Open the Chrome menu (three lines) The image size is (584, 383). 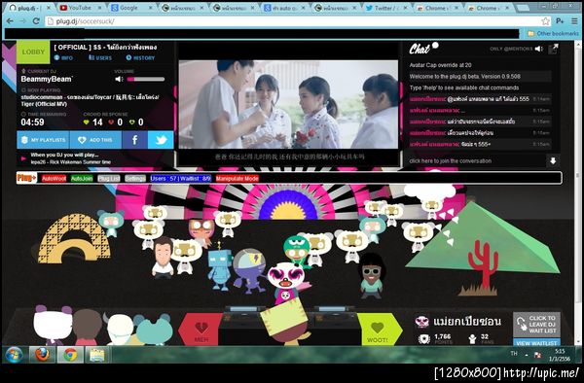tap(574, 21)
